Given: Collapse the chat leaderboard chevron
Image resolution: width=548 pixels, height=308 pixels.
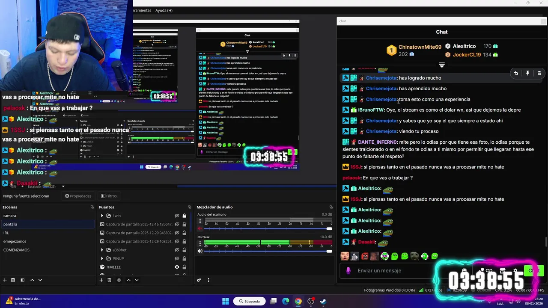Looking at the screenshot, I should tap(442, 65).
